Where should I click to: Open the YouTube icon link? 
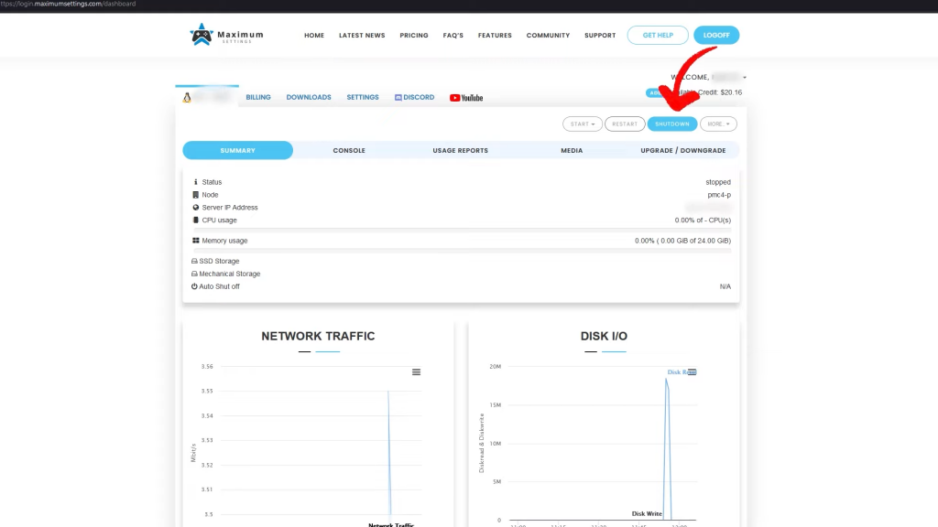pos(466,97)
